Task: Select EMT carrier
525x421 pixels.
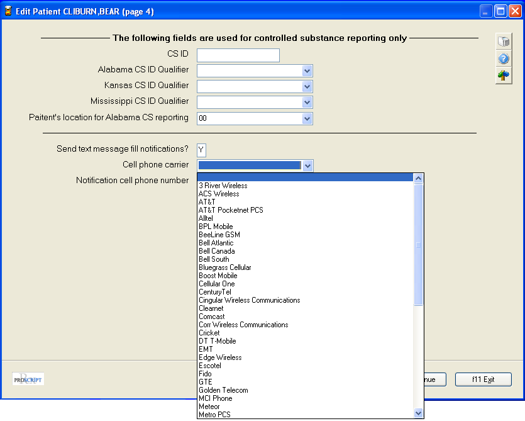Action: click(x=306, y=349)
